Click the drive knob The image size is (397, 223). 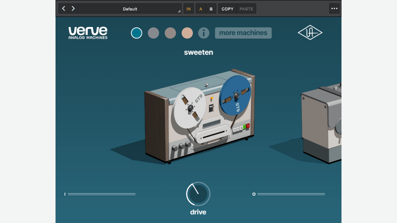[198, 194]
